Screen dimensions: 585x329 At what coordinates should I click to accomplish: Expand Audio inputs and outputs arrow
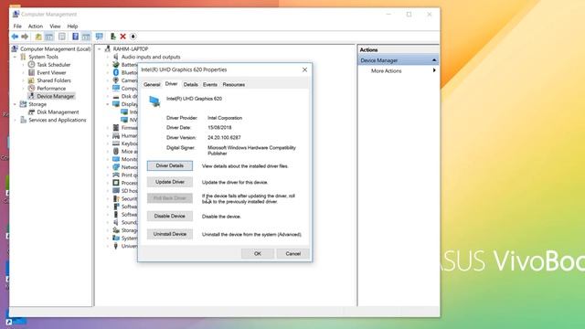click(108, 57)
